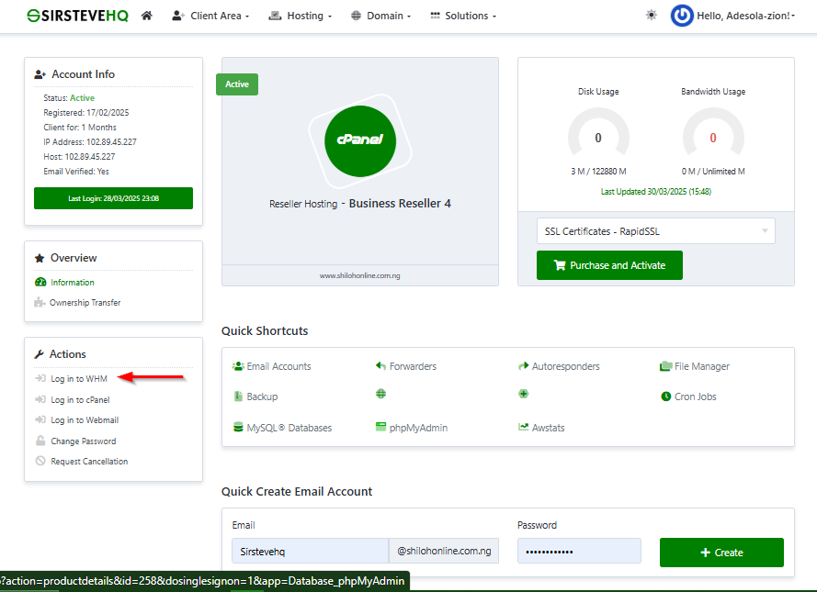Image resolution: width=817 pixels, height=592 pixels.
Task: Focus the Email name input field
Action: point(310,551)
